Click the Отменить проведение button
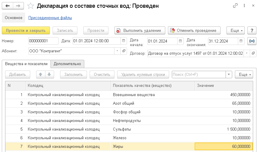 (194, 30)
